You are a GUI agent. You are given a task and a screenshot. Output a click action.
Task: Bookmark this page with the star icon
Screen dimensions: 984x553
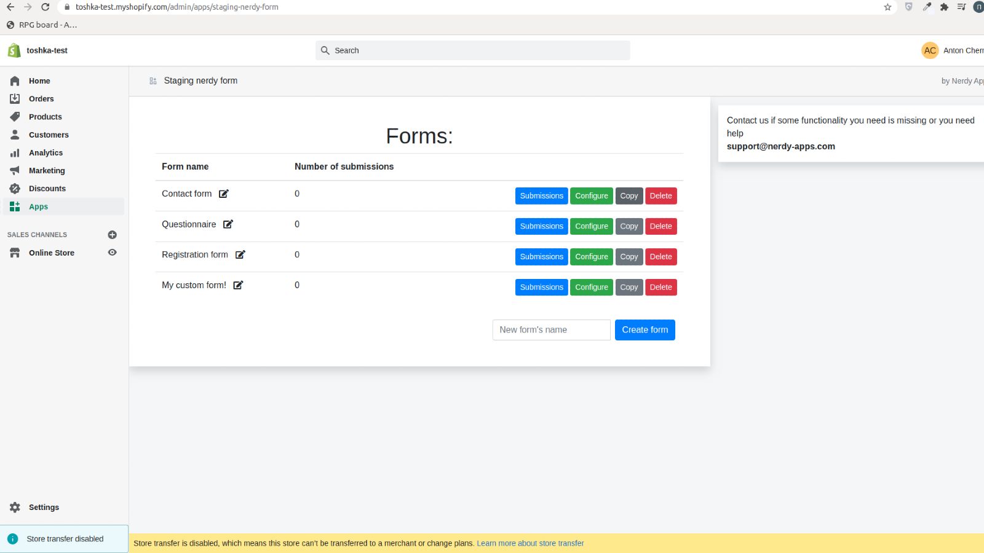click(x=887, y=7)
